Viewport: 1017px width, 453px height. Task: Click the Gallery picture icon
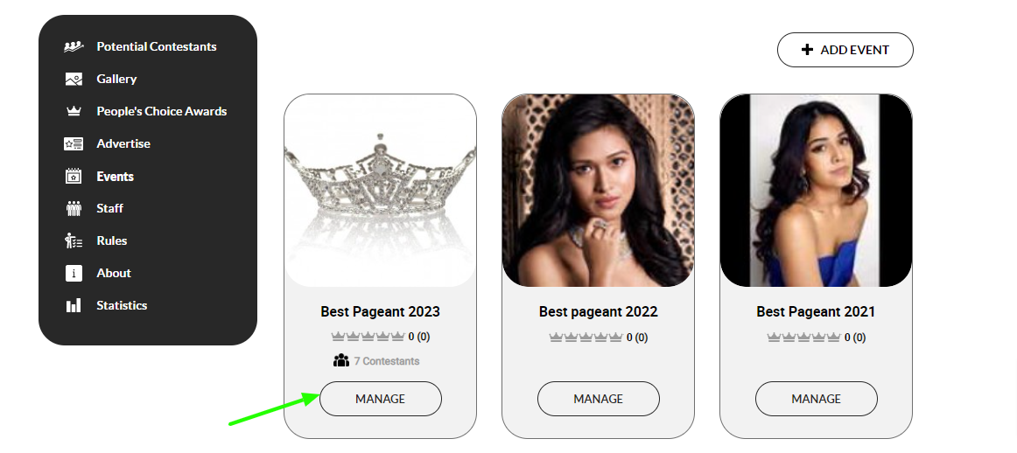[74, 79]
